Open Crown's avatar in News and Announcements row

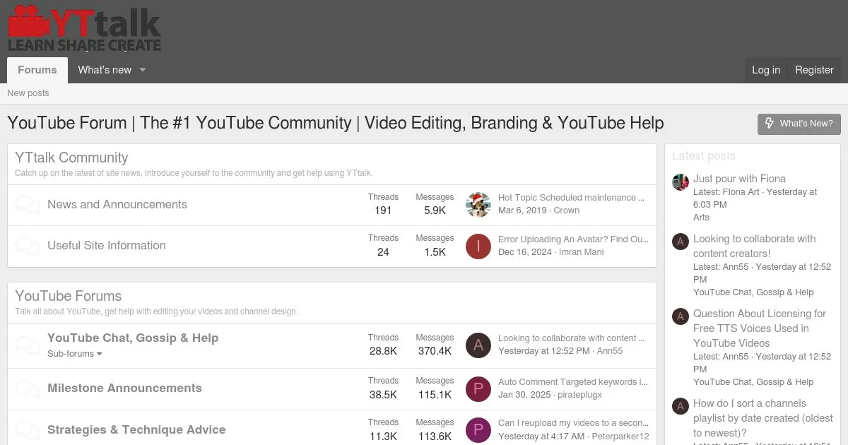(x=478, y=204)
